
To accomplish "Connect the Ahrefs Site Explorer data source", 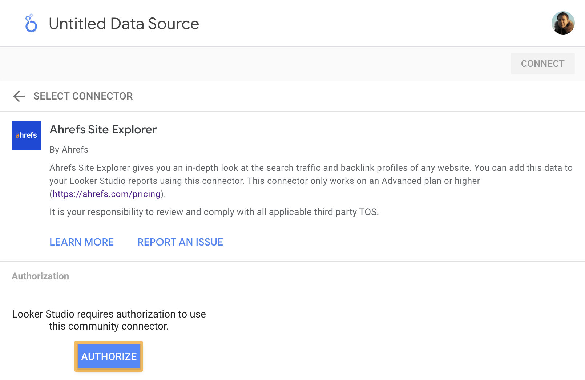I will 542,64.
